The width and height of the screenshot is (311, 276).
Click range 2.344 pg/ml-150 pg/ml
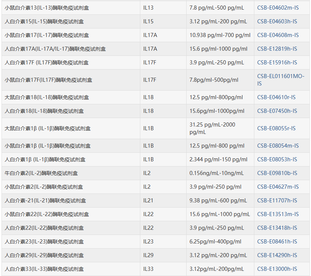(218, 159)
